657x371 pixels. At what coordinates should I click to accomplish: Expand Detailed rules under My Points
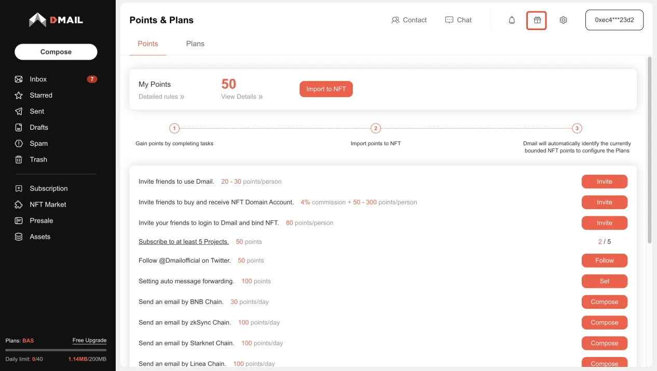[161, 97]
